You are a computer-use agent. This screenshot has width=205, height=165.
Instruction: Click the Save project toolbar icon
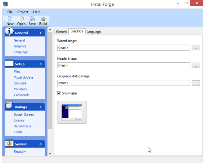pyautogui.click(x=32, y=21)
